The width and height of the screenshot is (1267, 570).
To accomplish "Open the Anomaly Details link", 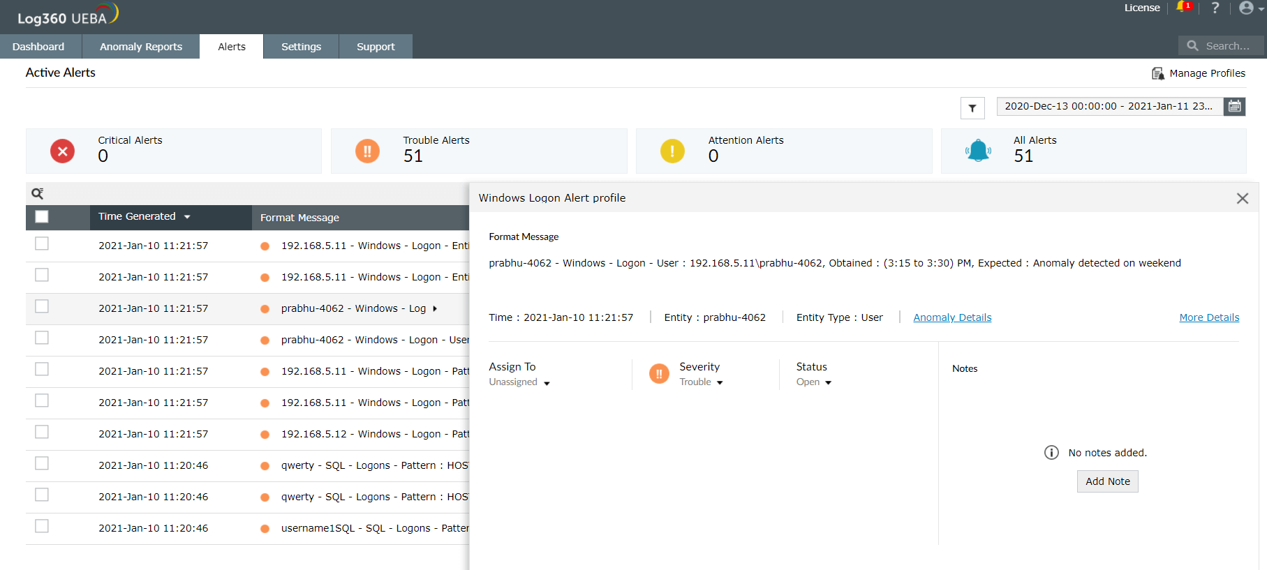I will point(952,317).
